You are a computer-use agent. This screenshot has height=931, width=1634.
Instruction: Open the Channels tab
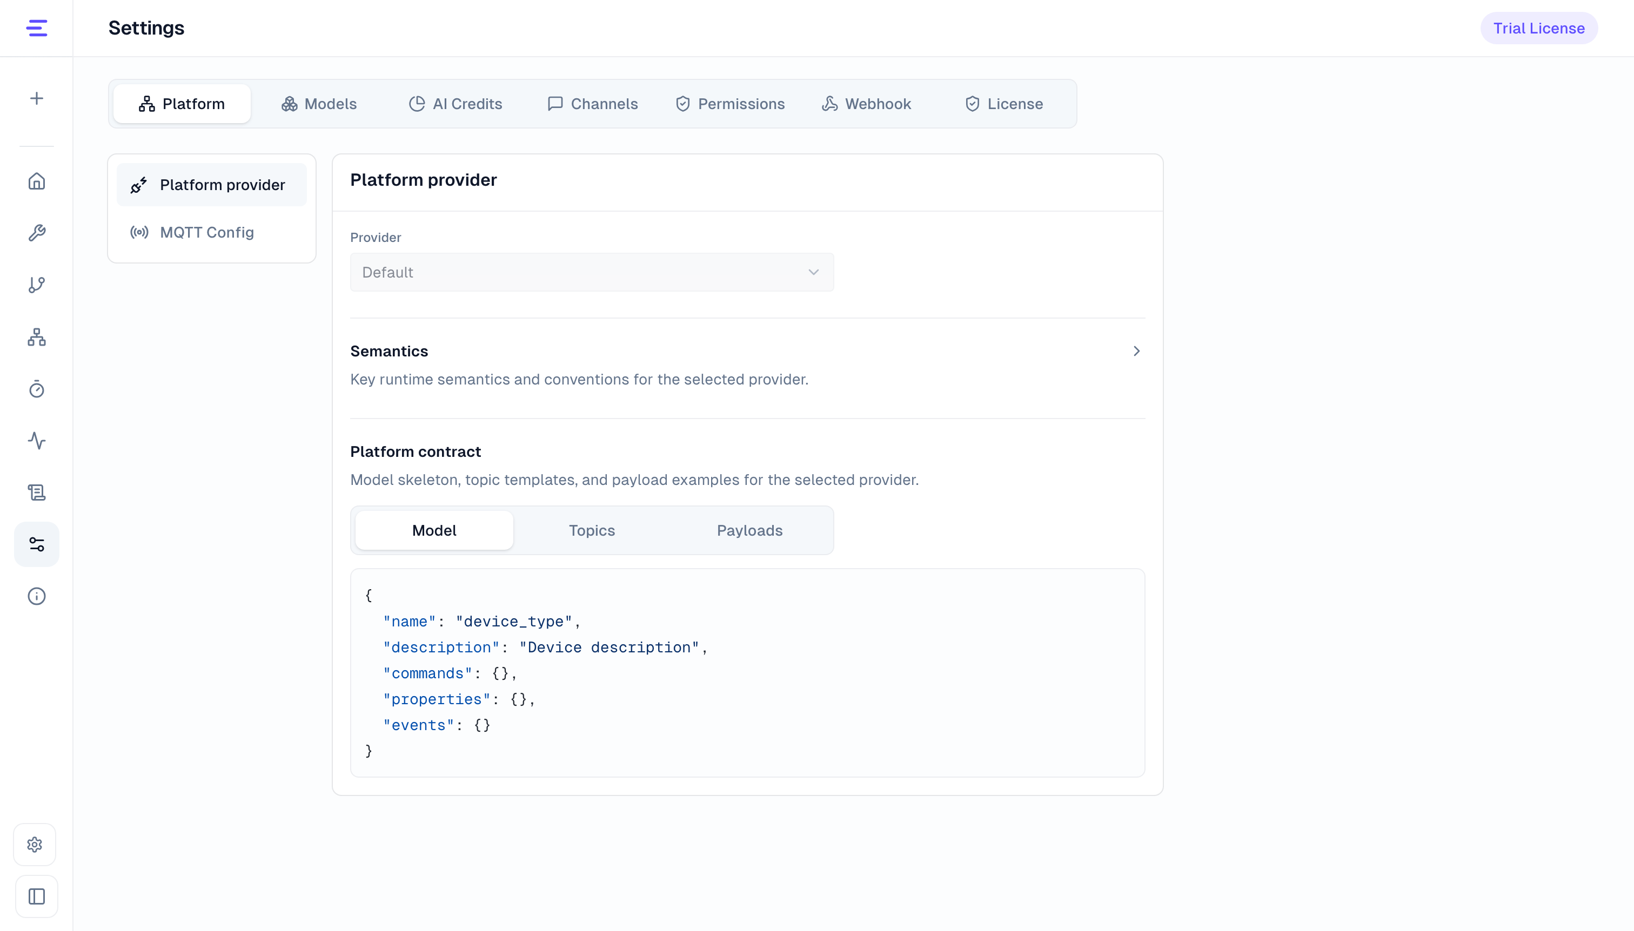pyautogui.click(x=592, y=104)
